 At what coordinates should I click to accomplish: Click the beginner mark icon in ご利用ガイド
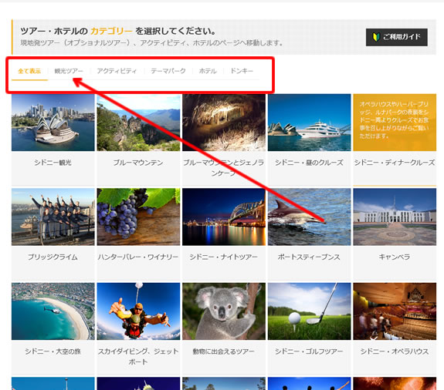coord(376,37)
